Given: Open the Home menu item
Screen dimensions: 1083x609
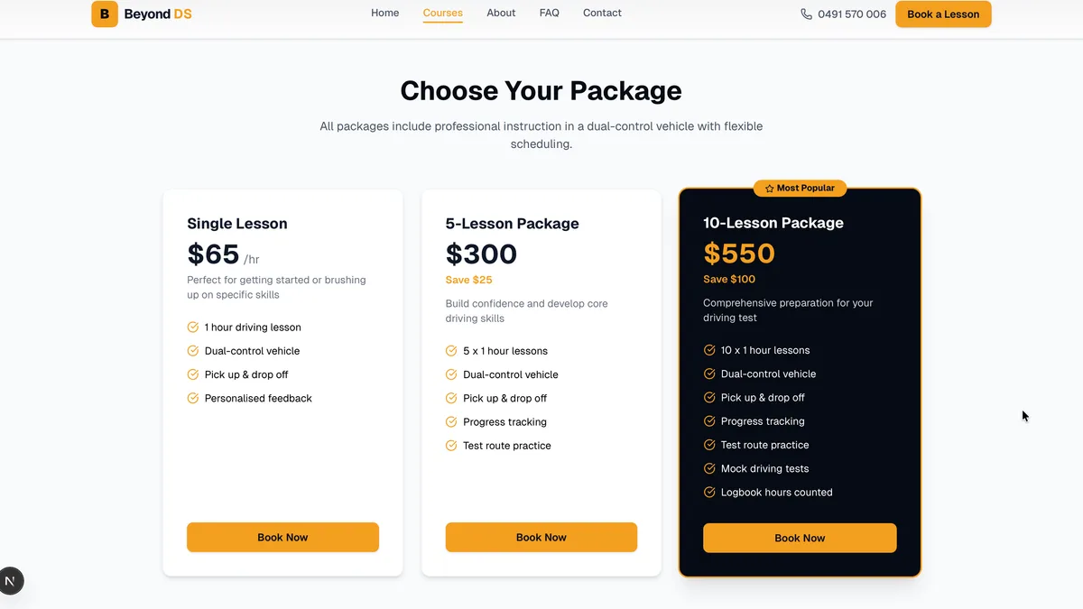Looking at the screenshot, I should pos(384,13).
